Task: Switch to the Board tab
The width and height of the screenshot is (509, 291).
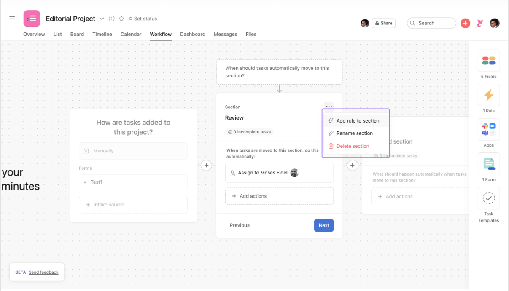Action: tap(77, 34)
